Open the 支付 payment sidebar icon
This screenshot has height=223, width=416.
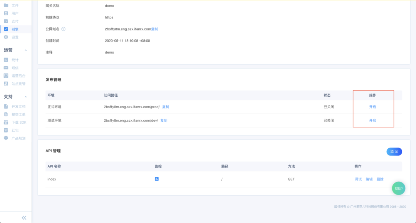(x=6, y=21)
